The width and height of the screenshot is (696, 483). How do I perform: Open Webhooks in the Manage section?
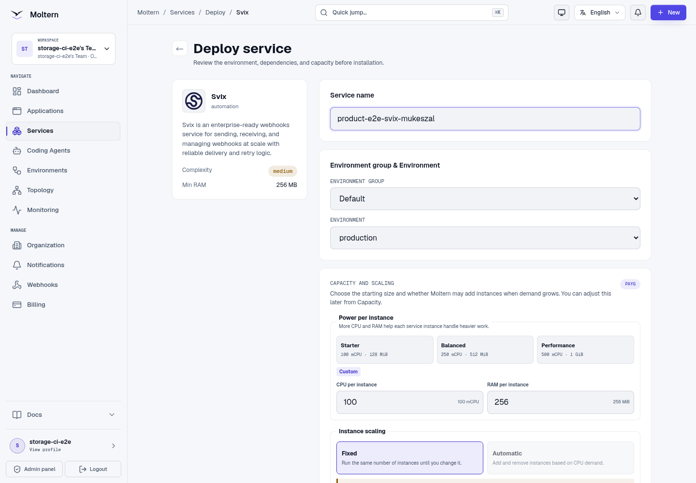63,285
